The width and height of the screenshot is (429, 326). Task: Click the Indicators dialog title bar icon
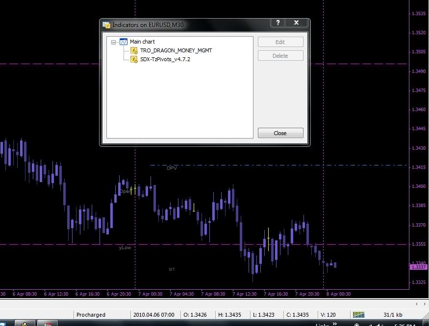click(106, 24)
